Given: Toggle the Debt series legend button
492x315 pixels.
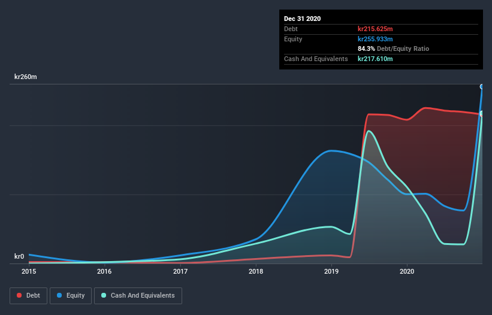Looking at the screenshot, I should coord(28,296).
